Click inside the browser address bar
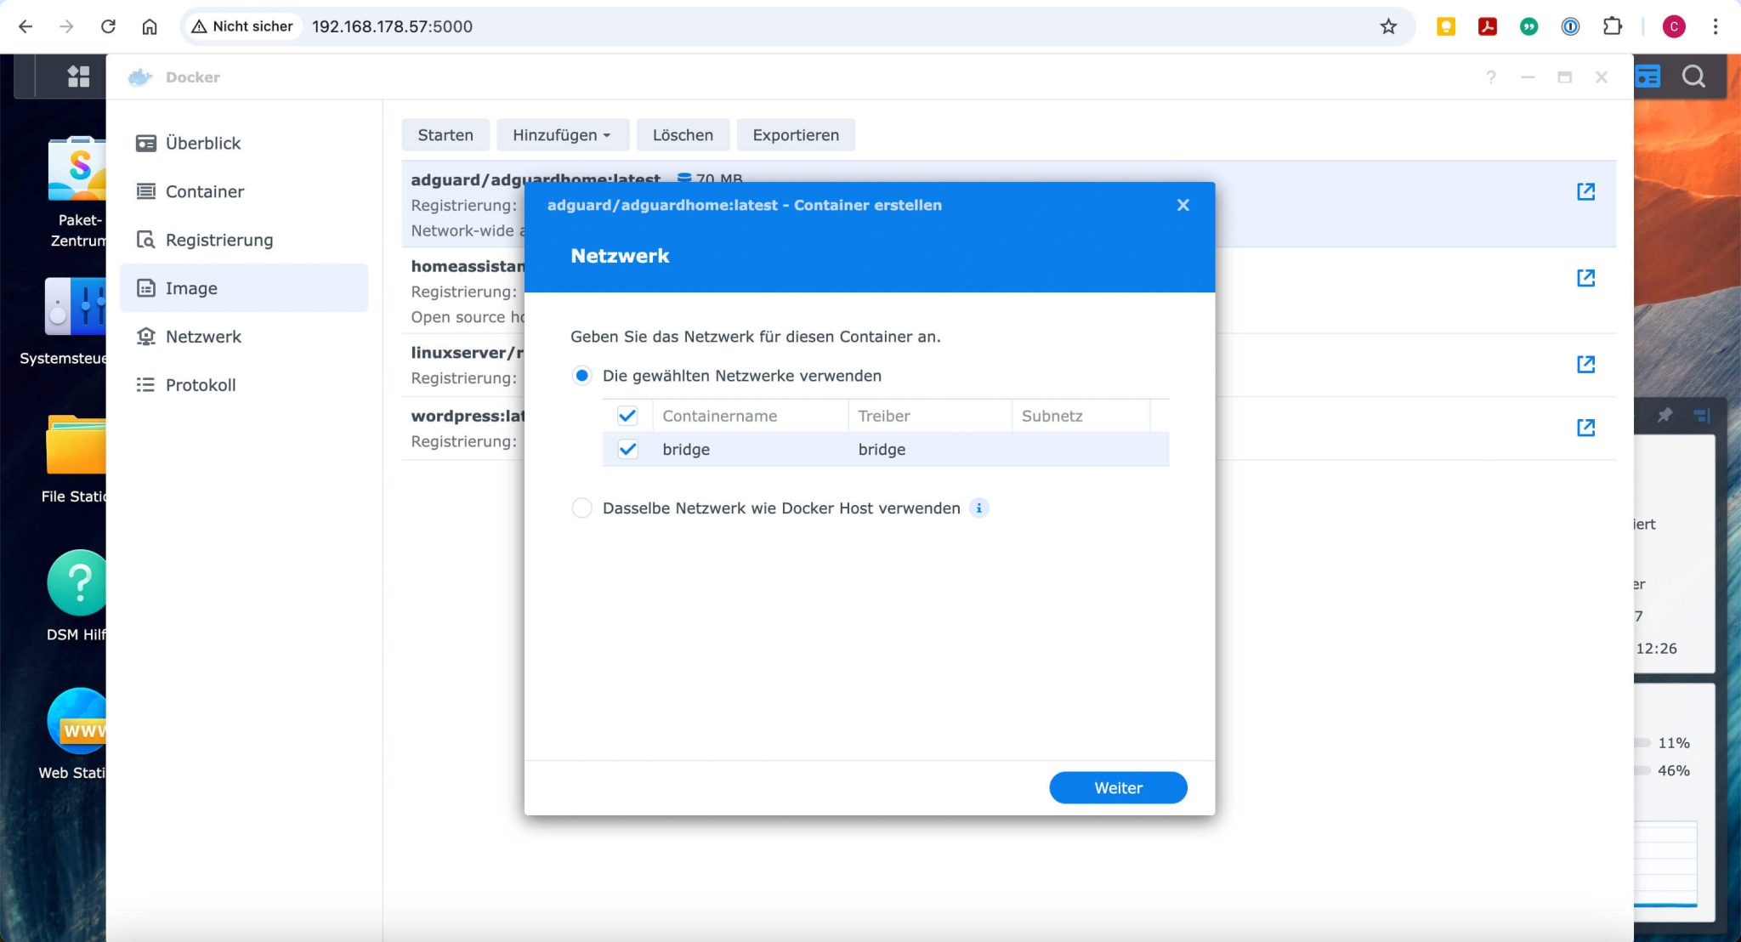This screenshot has height=942, width=1741. (x=595, y=26)
